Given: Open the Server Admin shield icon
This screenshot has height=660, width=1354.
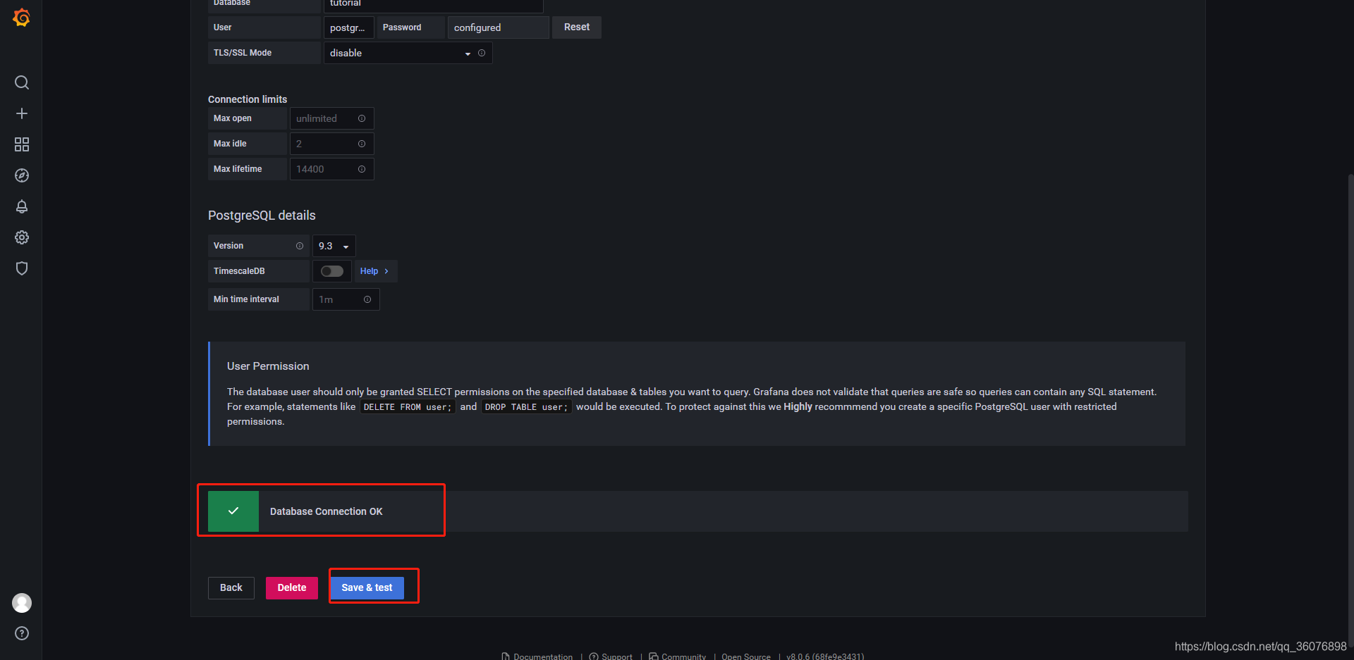Looking at the screenshot, I should pyautogui.click(x=22, y=268).
